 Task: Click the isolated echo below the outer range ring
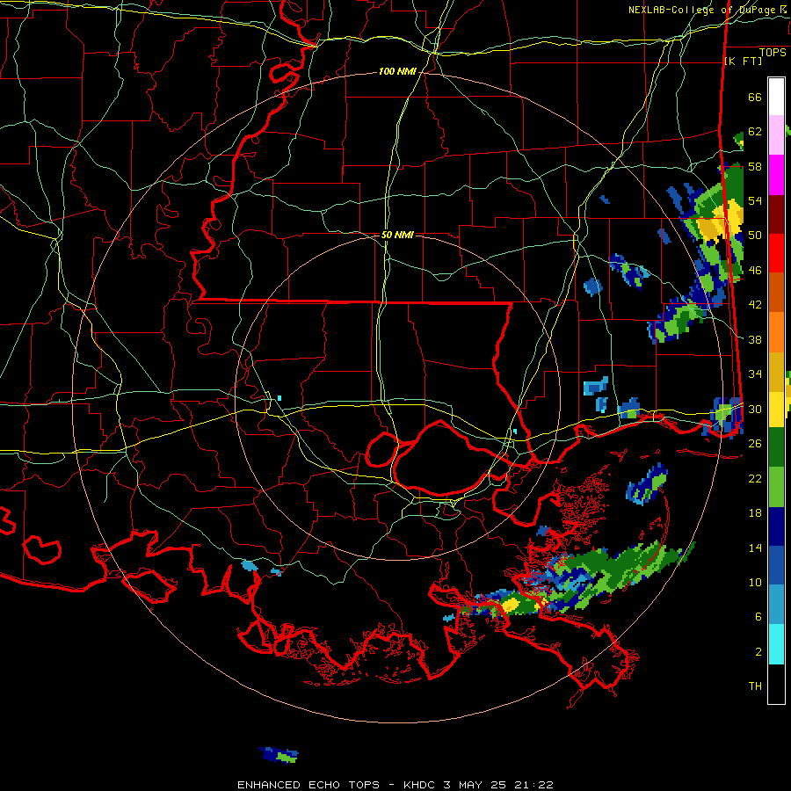coord(279,755)
